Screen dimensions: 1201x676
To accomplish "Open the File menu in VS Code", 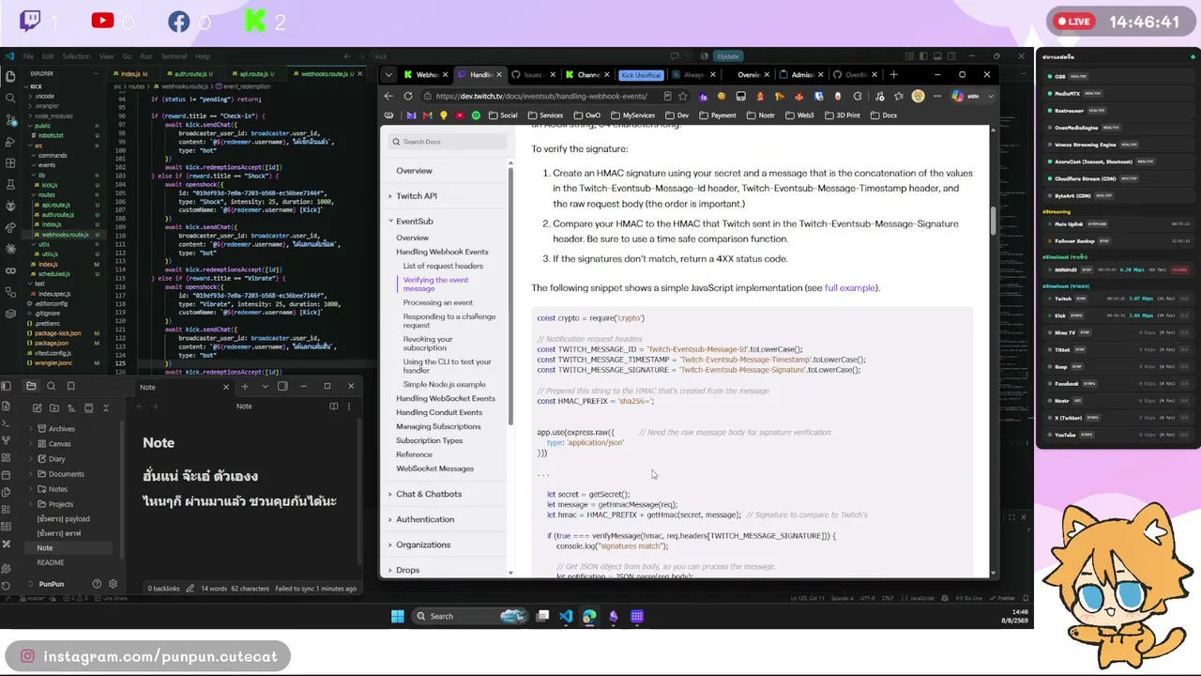I will pos(28,56).
